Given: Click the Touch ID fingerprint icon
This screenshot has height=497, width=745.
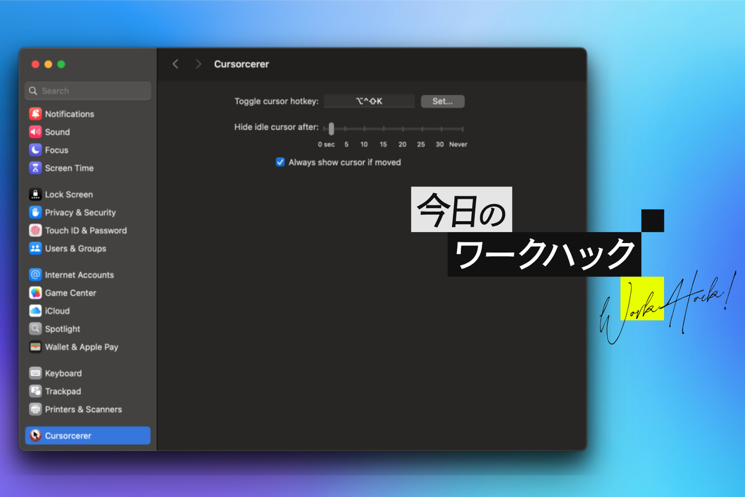Looking at the screenshot, I should tap(35, 230).
